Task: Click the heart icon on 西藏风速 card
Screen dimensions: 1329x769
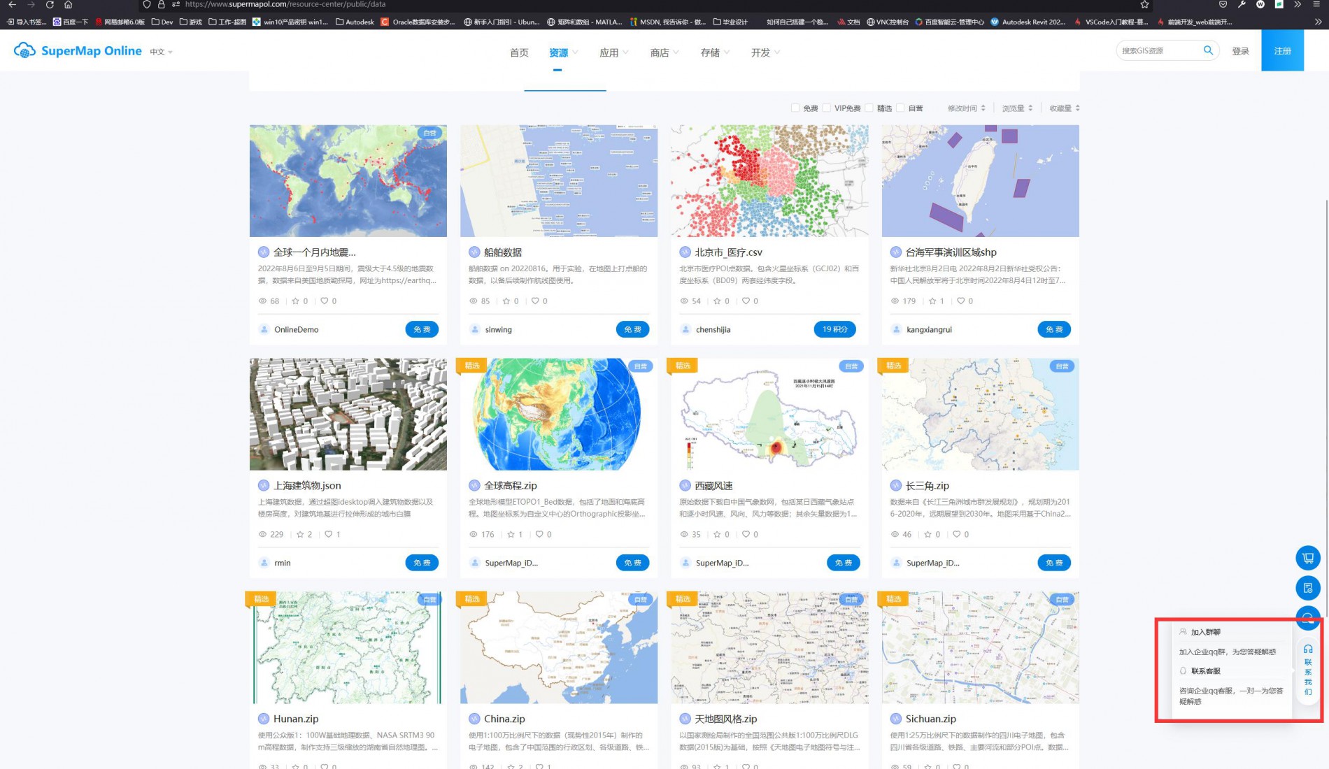Action: [746, 534]
